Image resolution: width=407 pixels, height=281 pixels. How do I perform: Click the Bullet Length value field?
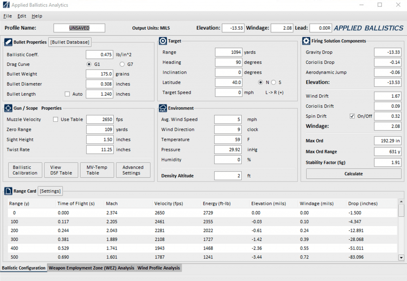pyautogui.click(x=100, y=94)
